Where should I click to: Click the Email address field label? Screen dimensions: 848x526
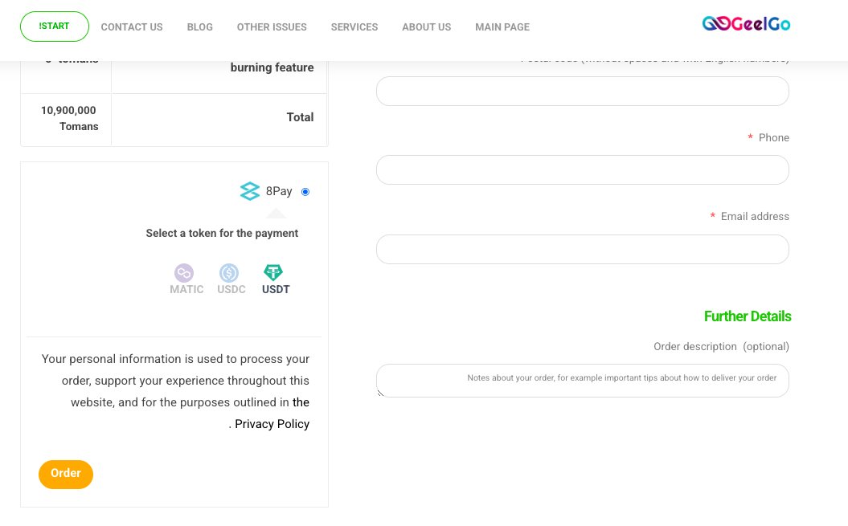(755, 216)
